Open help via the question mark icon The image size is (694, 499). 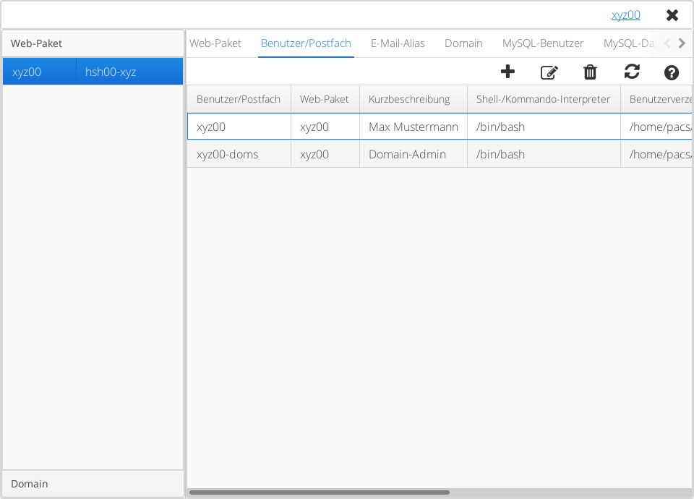click(x=672, y=72)
